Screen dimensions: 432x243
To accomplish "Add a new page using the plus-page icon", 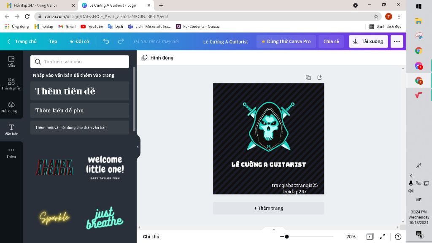I will 320,78.
